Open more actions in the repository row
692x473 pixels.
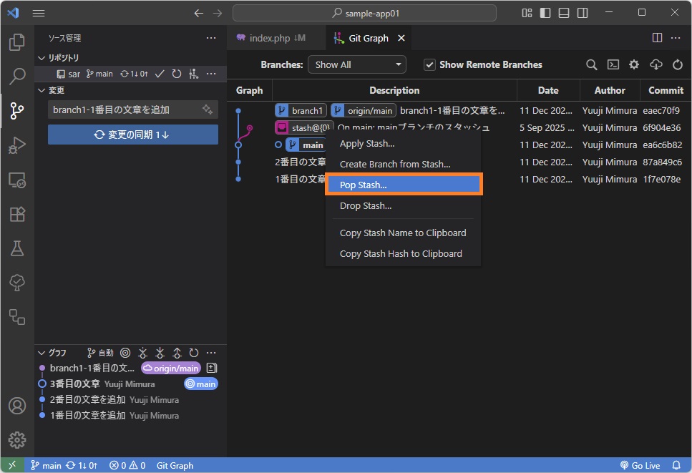[x=211, y=74]
